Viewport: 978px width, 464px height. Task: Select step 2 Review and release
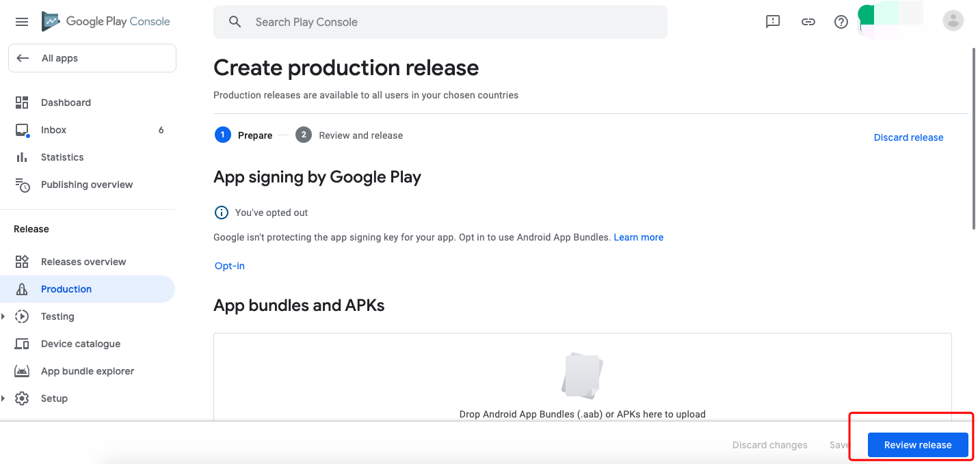[349, 135]
